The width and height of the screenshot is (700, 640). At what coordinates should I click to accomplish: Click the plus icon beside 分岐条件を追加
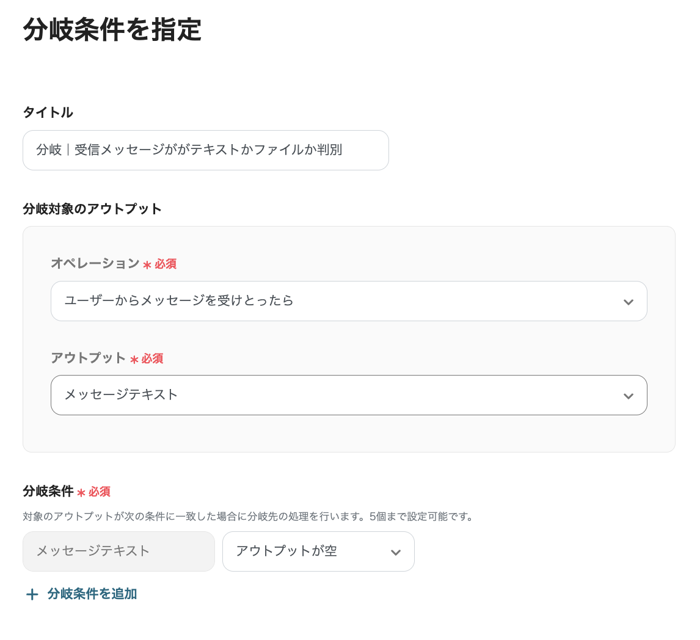tap(32, 594)
